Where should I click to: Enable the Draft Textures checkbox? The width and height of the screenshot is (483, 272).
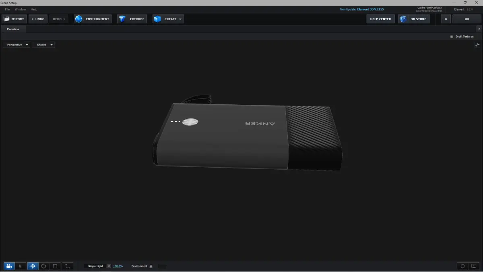452,37
